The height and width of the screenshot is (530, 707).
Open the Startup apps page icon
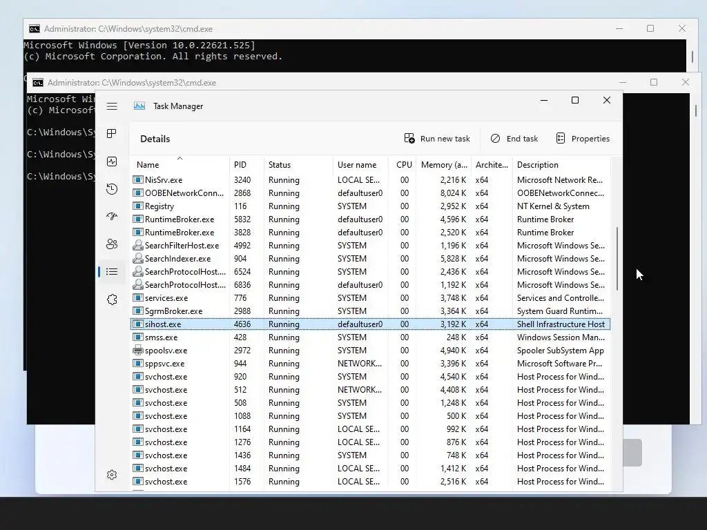(112, 216)
